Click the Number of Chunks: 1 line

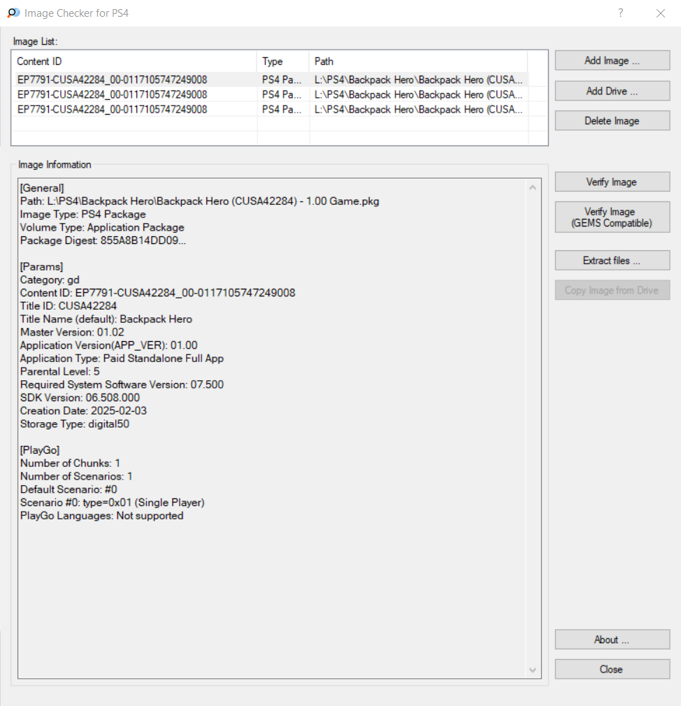pyautogui.click(x=70, y=463)
